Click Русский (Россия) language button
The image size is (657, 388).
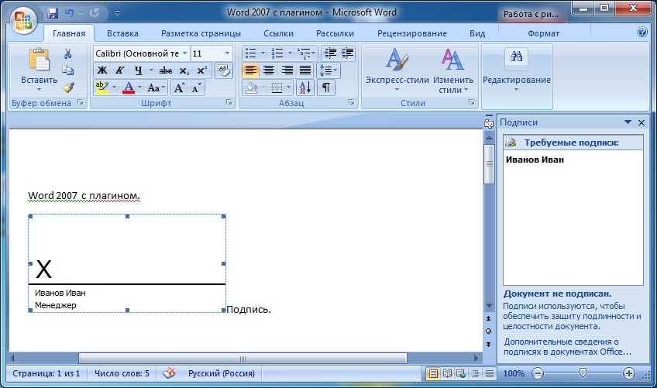(222, 373)
